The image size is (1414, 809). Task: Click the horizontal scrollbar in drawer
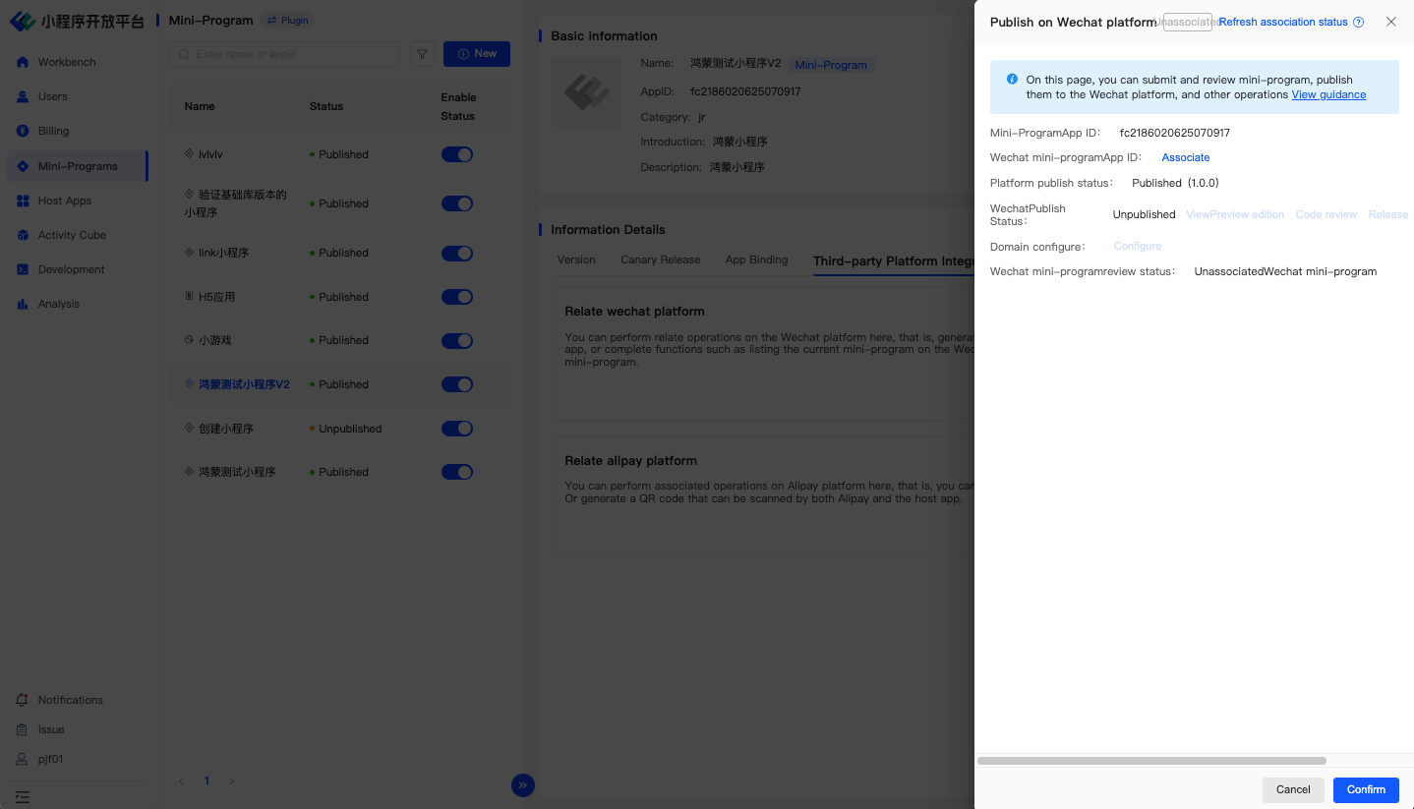1151,761
